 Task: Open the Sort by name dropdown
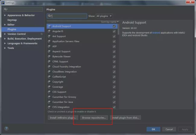click(110, 22)
